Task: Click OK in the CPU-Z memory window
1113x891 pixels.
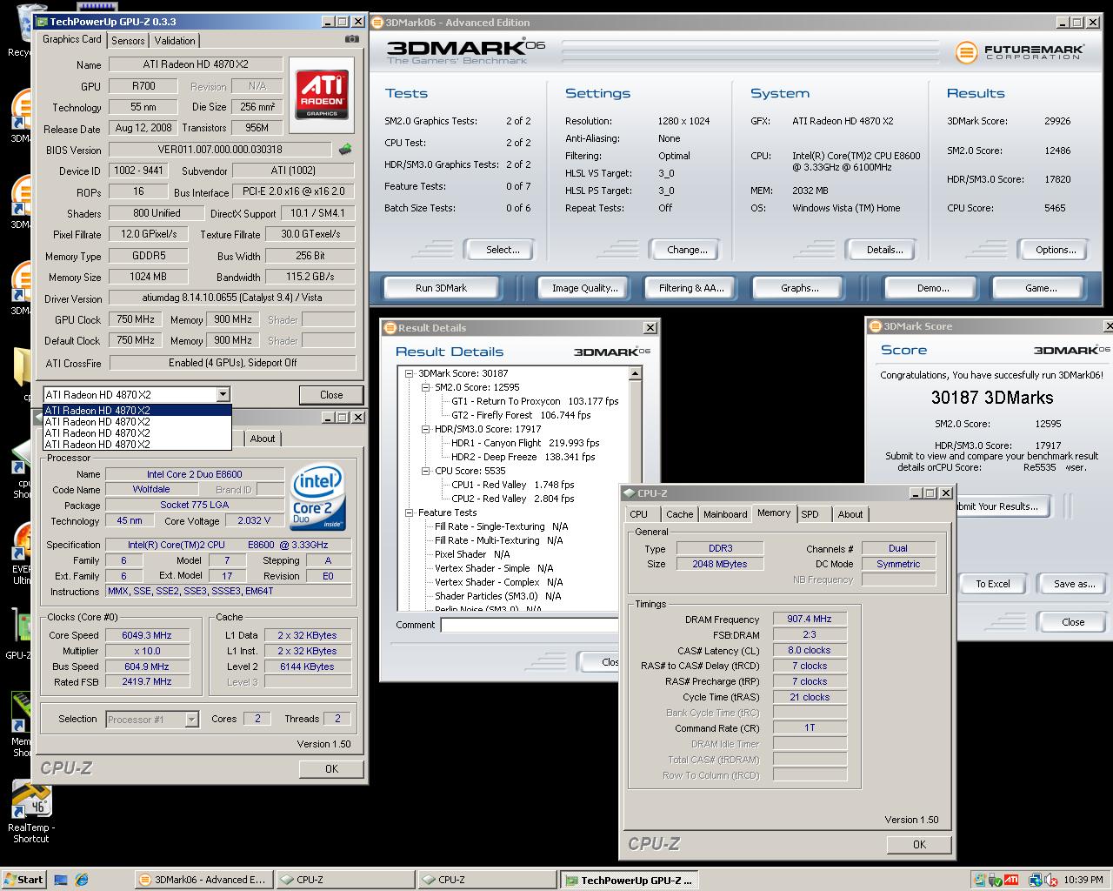Action: [x=919, y=845]
